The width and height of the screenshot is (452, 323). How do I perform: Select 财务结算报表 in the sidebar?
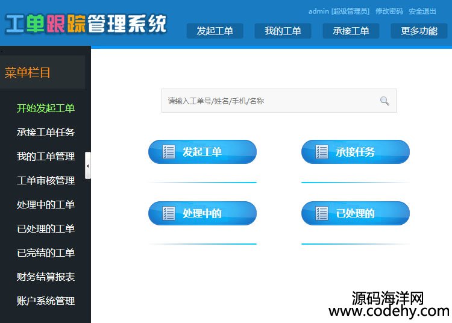(46, 277)
